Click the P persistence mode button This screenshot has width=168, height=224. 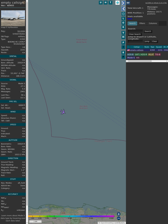(123, 43)
